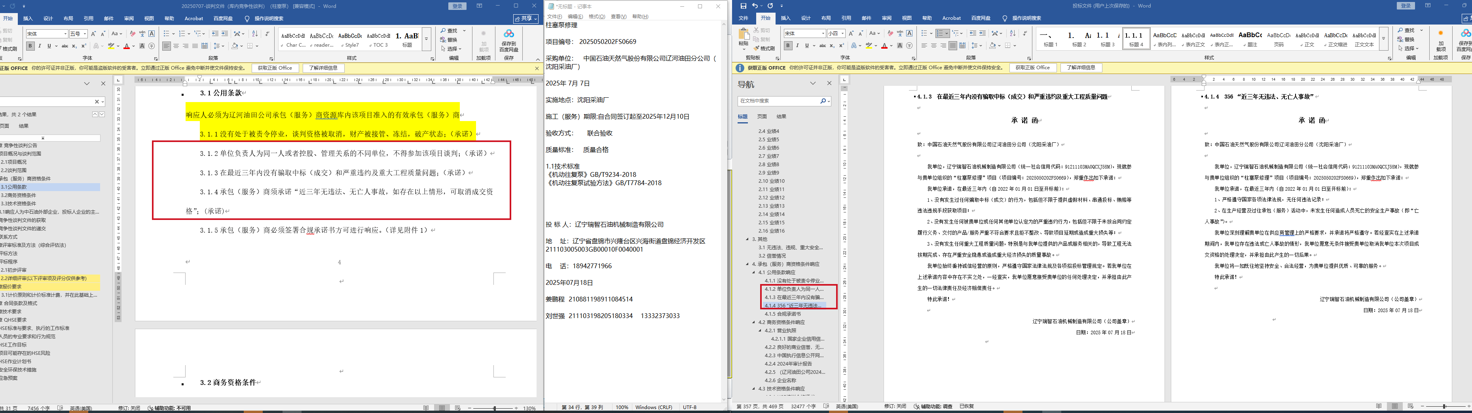1472x413 pixels.
Task: Click the 共享 share button in the left Word window
Action: [526, 19]
